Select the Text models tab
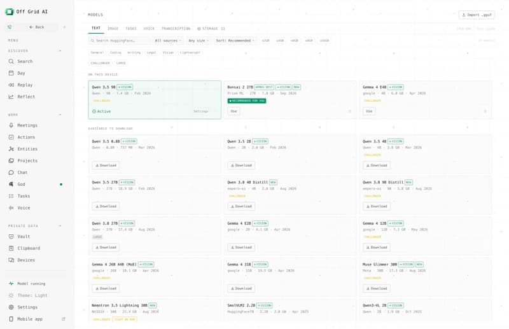Image resolution: width=509 pixels, height=329 pixels. tap(96, 28)
